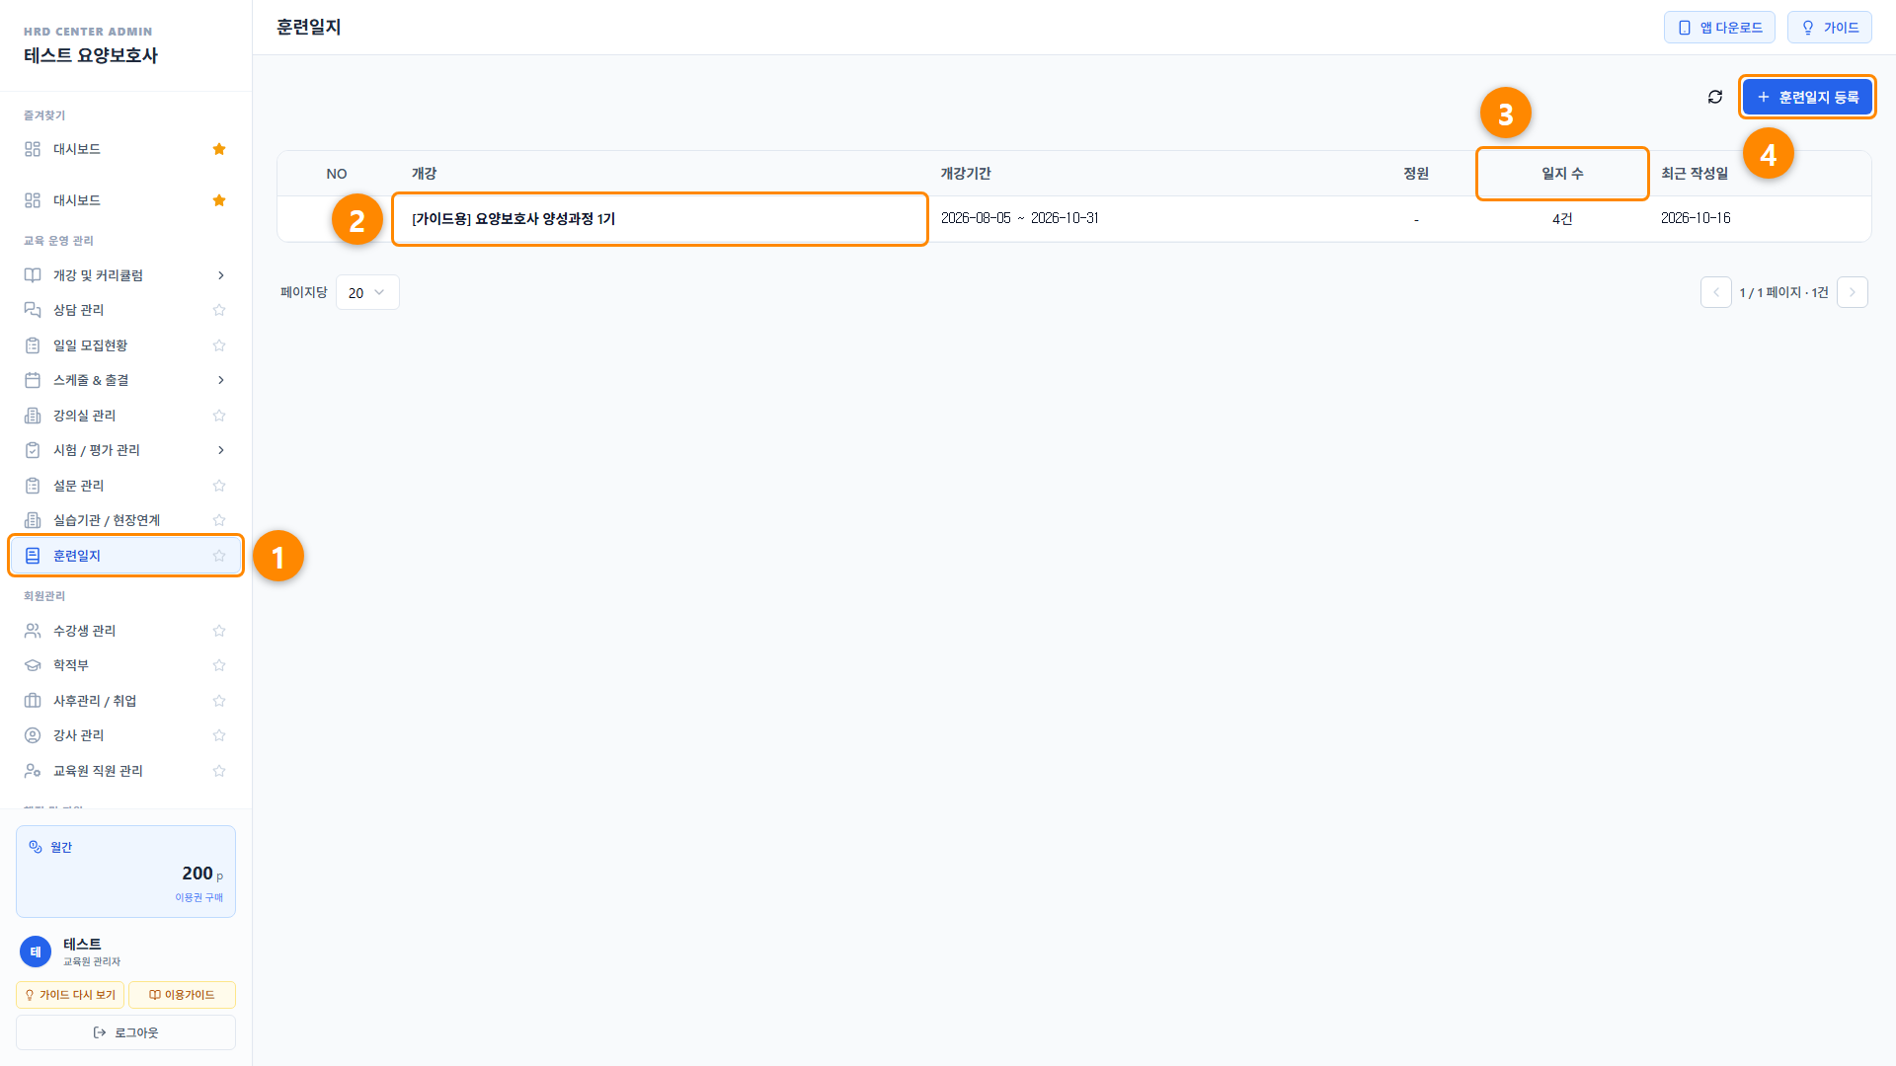This screenshot has width=1896, height=1066.
Task: Click the first 대시보드 favorite's filled star
Action: coord(219,149)
